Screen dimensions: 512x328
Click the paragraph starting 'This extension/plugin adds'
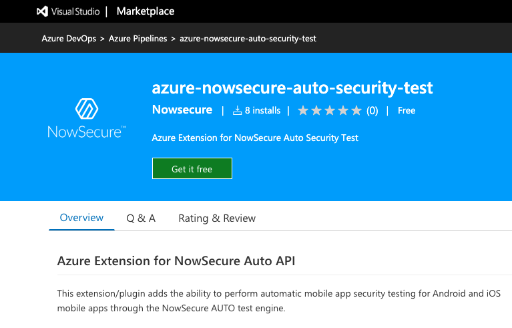tap(279, 301)
